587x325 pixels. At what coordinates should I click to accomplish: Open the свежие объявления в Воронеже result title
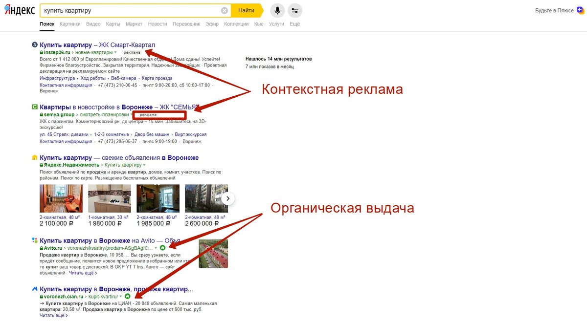click(x=119, y=158)
